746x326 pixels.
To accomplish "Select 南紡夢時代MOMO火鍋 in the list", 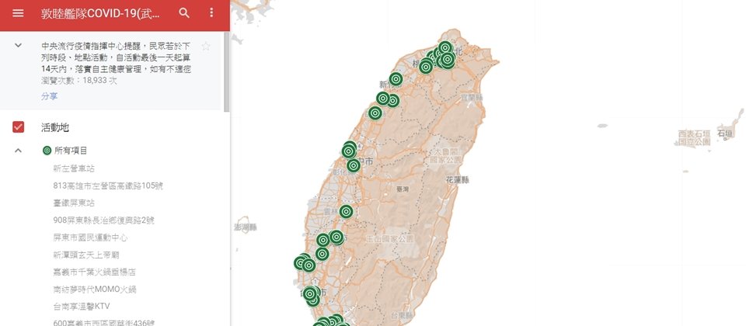I will click(95, 289).
